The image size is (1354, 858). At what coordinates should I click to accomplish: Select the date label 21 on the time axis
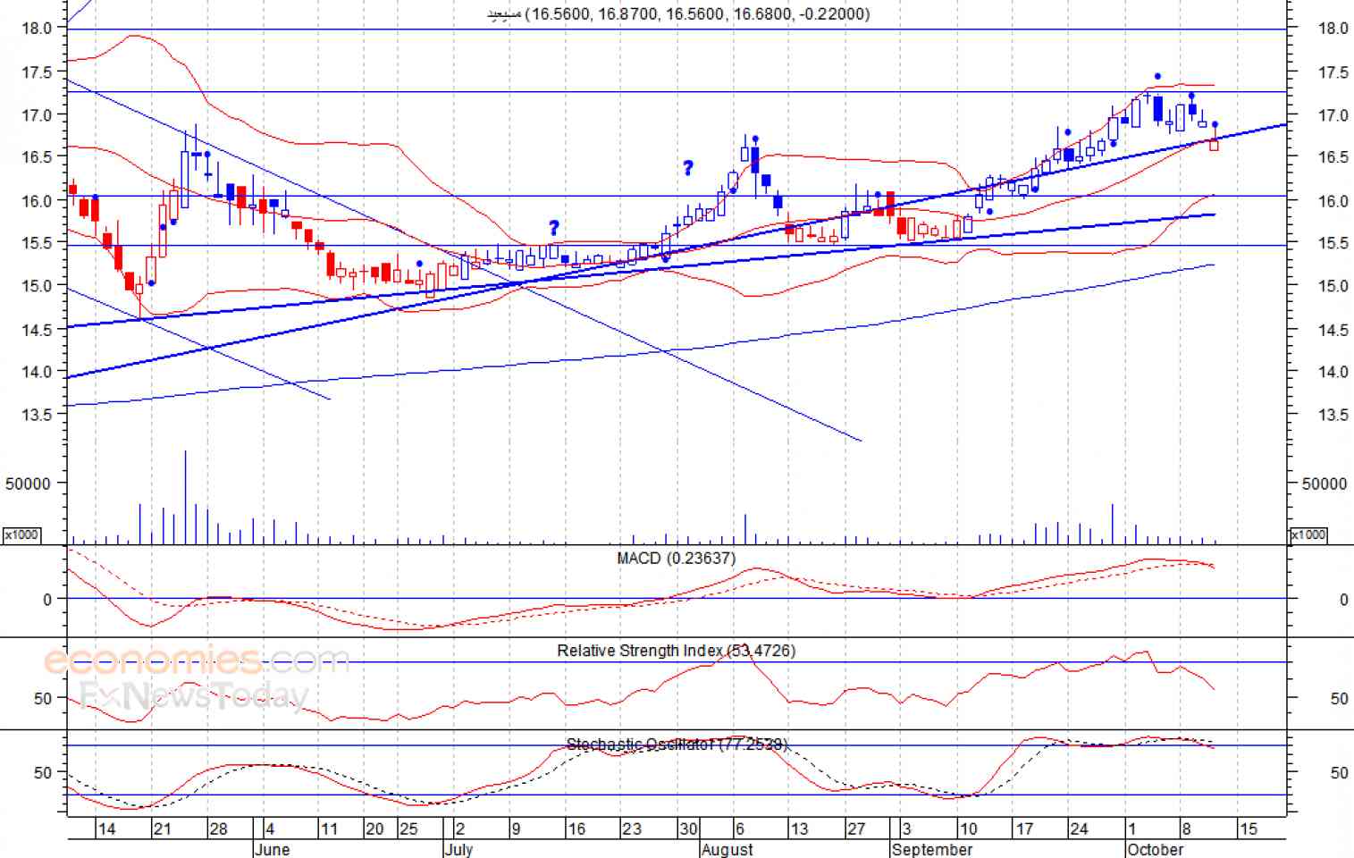tap(162, 829)
